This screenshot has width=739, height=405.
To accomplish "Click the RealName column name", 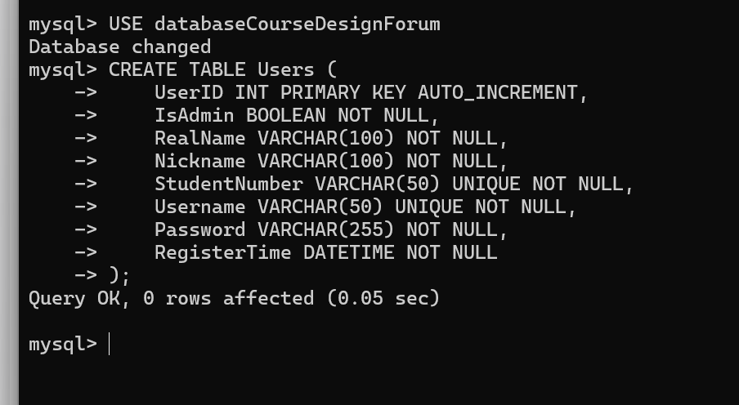I will [199, 138].
